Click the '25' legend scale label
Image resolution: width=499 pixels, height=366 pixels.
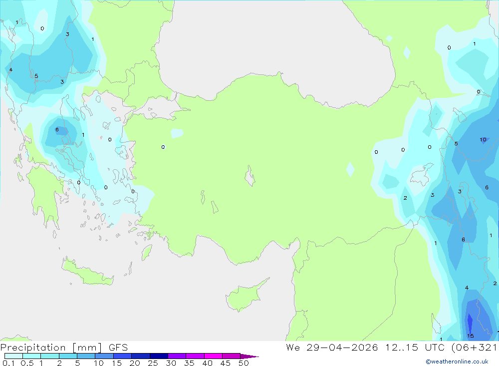click(x=153, y=363)
